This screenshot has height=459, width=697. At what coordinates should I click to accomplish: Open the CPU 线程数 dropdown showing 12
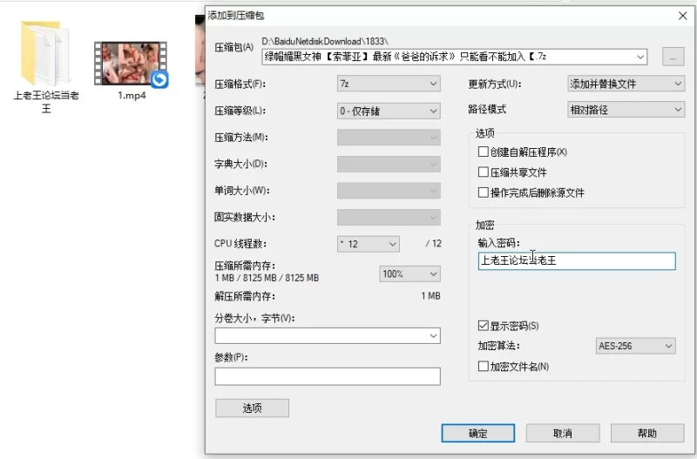point(368,244)
